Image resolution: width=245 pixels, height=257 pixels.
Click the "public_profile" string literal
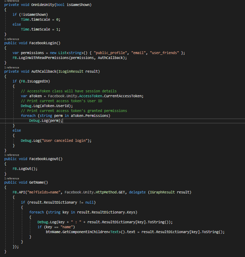pos(111,53)
